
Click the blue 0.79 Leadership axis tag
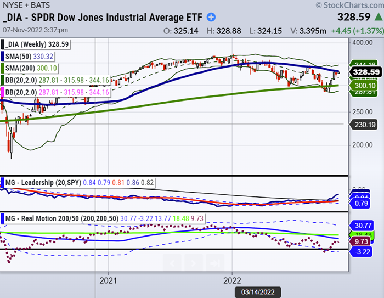(x=361, y=204)
